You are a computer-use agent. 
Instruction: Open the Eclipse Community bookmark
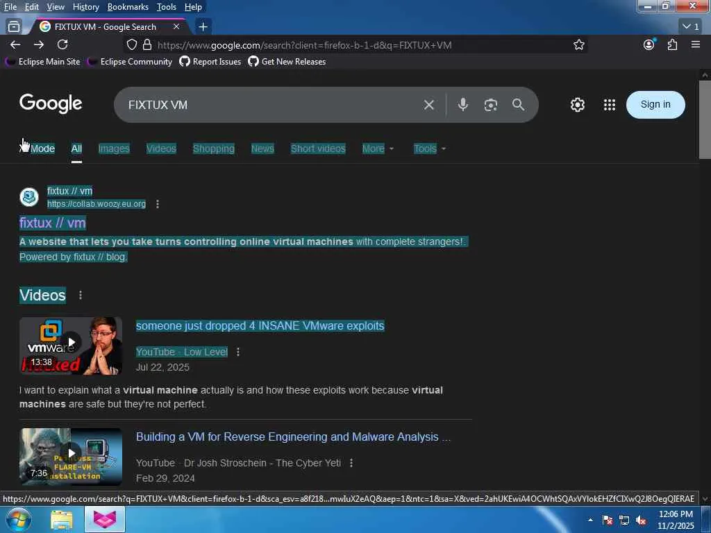(130, 62)
